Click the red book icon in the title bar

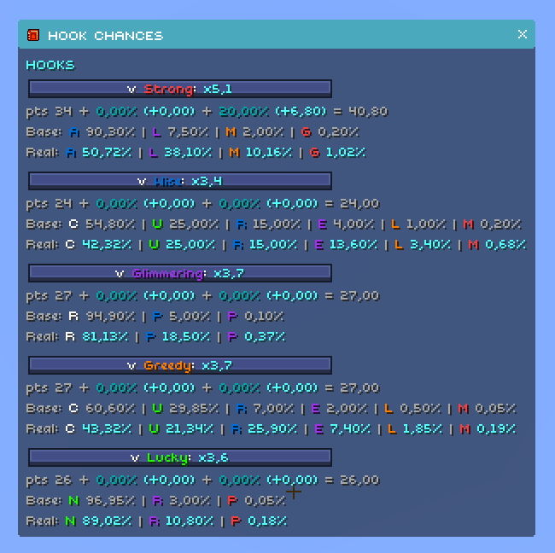(33, 35)
